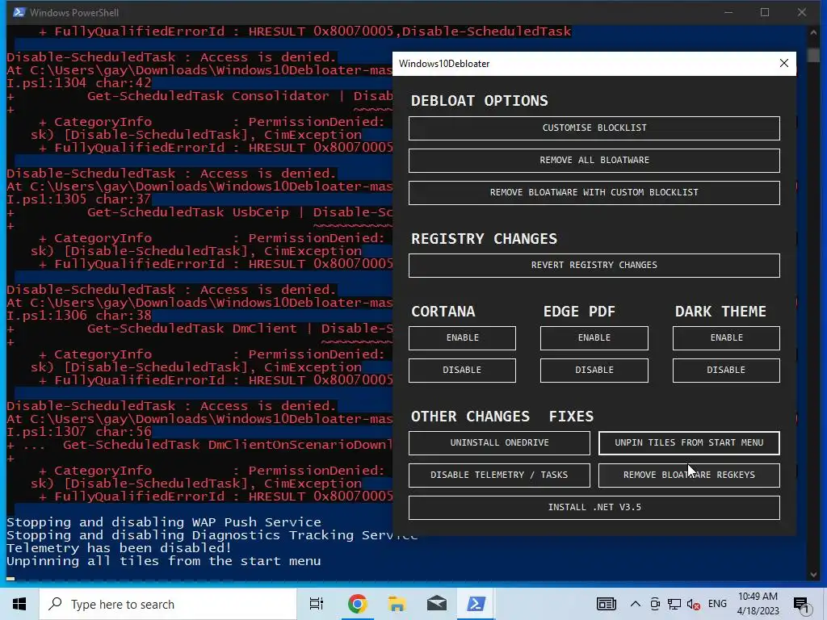Screen dimensions: 827x620
Task: Click PowerShell scrollbar up arrow
Action: (813, 32)
